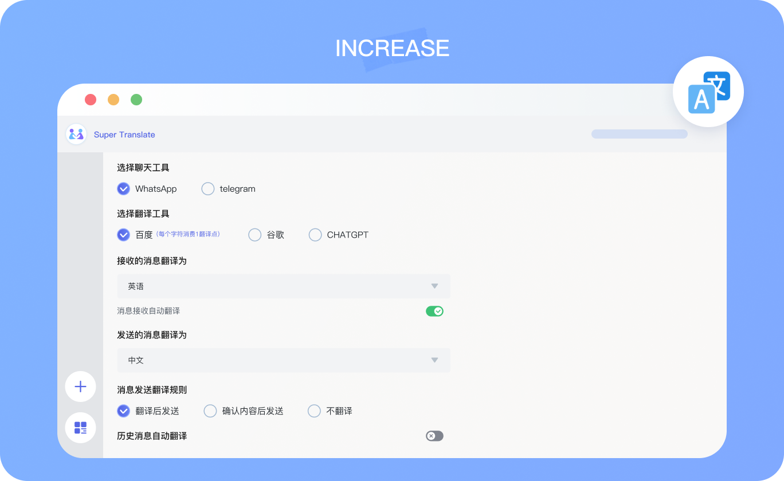Open the 中文 sent language dropdown

point(283,360)
